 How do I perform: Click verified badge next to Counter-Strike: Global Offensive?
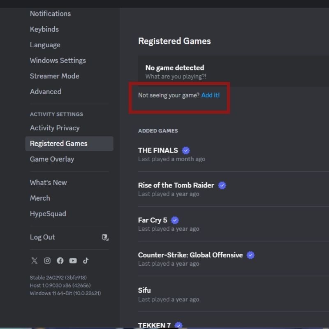point(250,255)
